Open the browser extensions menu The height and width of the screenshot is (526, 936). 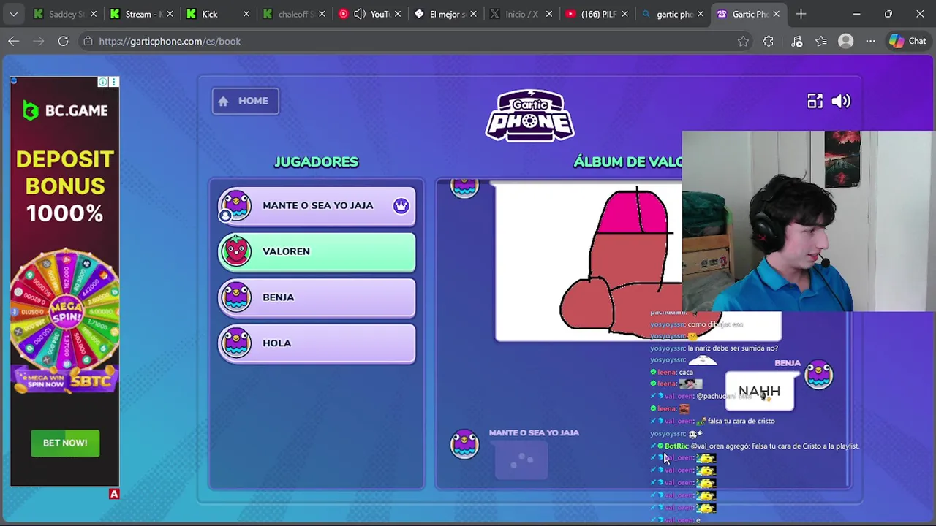tap(768, 42)
